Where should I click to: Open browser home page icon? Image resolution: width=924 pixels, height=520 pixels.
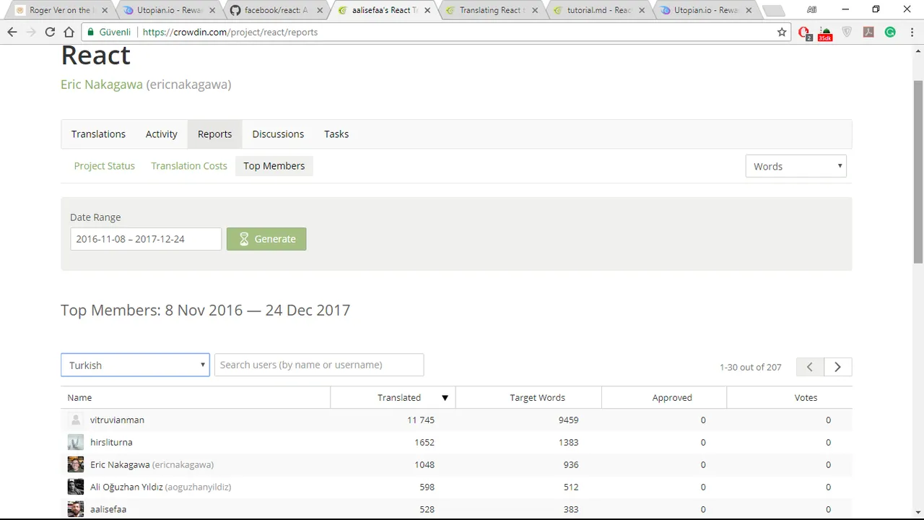click(69, 32)
